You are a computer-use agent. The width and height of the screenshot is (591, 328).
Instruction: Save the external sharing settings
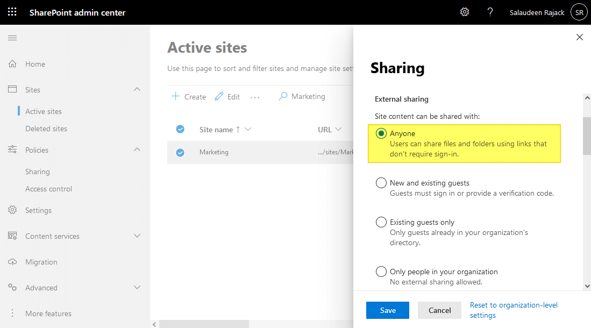pos(387,310)
